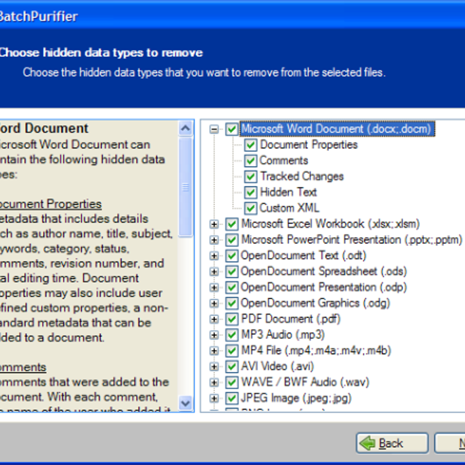
Task: Select Microsoft Excel Workbook (.xlsx;.xlsm) label
Action: 330,224
